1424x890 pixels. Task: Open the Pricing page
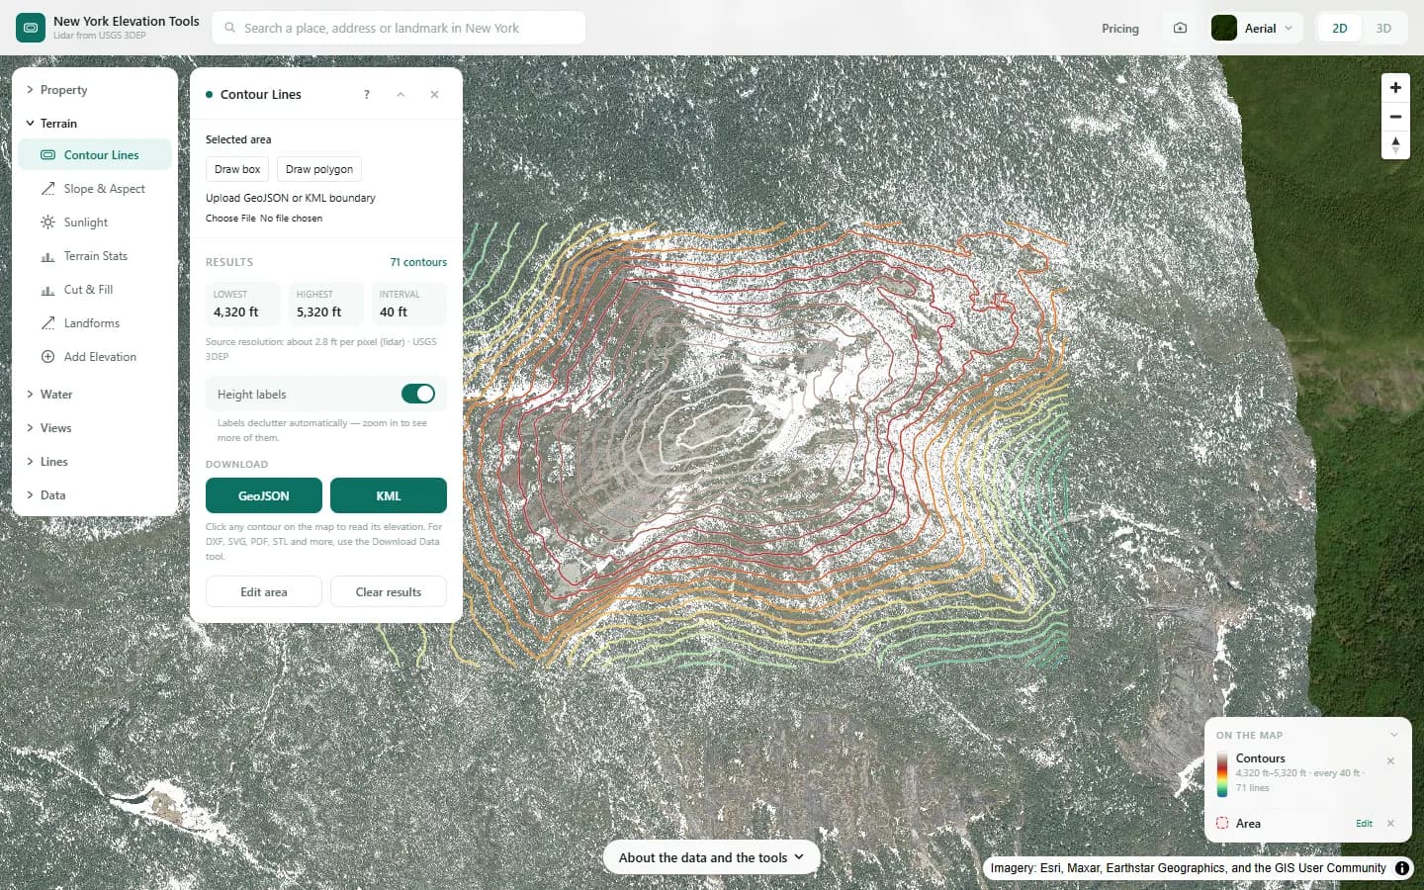[1120, 29]
